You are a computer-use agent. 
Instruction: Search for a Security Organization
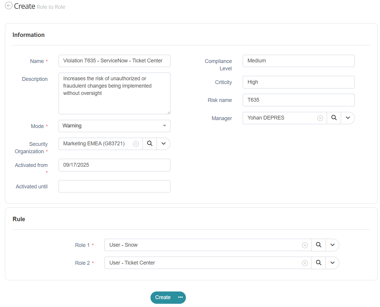tap(150, 144)
